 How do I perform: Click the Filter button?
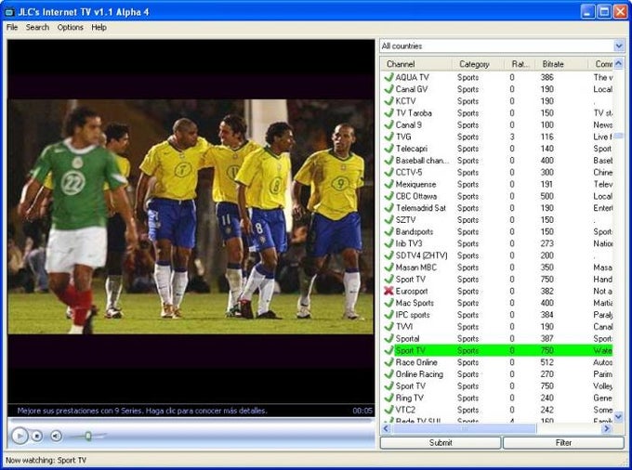563,443
